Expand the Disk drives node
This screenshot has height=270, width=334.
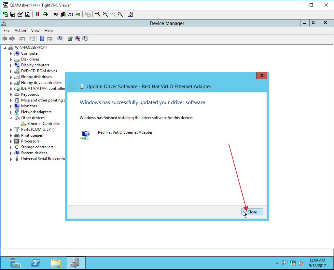[11, 60]
